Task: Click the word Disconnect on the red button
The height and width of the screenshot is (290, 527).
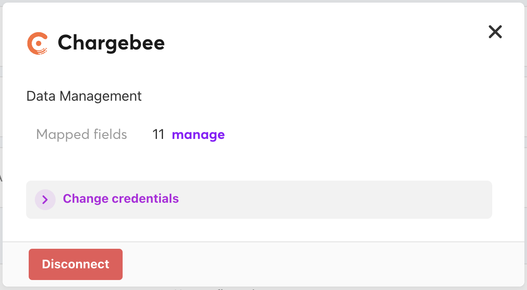Action: (x=76, y=264)
